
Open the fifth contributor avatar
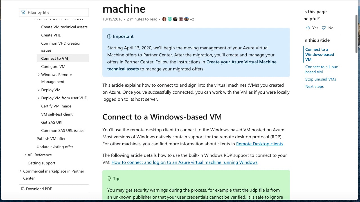point(186,19)
